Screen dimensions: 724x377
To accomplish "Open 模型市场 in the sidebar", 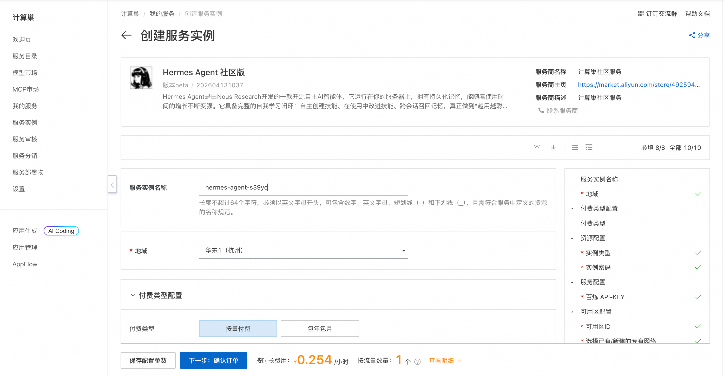I will (25, 73).
